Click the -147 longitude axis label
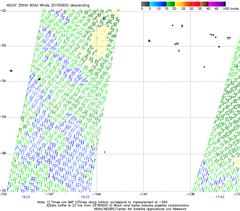240x211 pixels. coord(50,194)
